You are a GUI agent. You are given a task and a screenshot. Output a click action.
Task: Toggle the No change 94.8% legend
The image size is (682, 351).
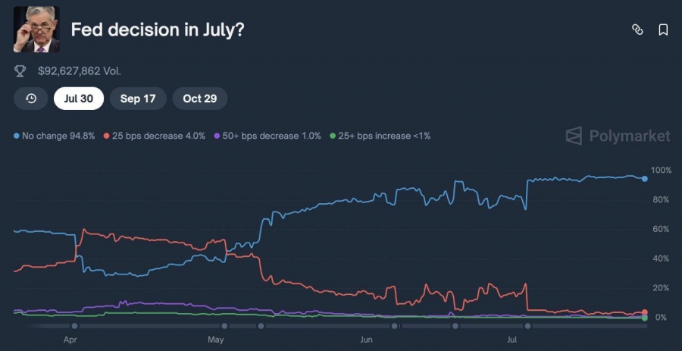(55, 136)
